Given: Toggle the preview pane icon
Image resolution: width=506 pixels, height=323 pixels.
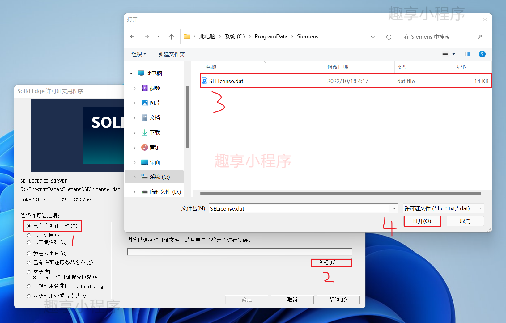Looking at the screenshot, I should (467, 54).
